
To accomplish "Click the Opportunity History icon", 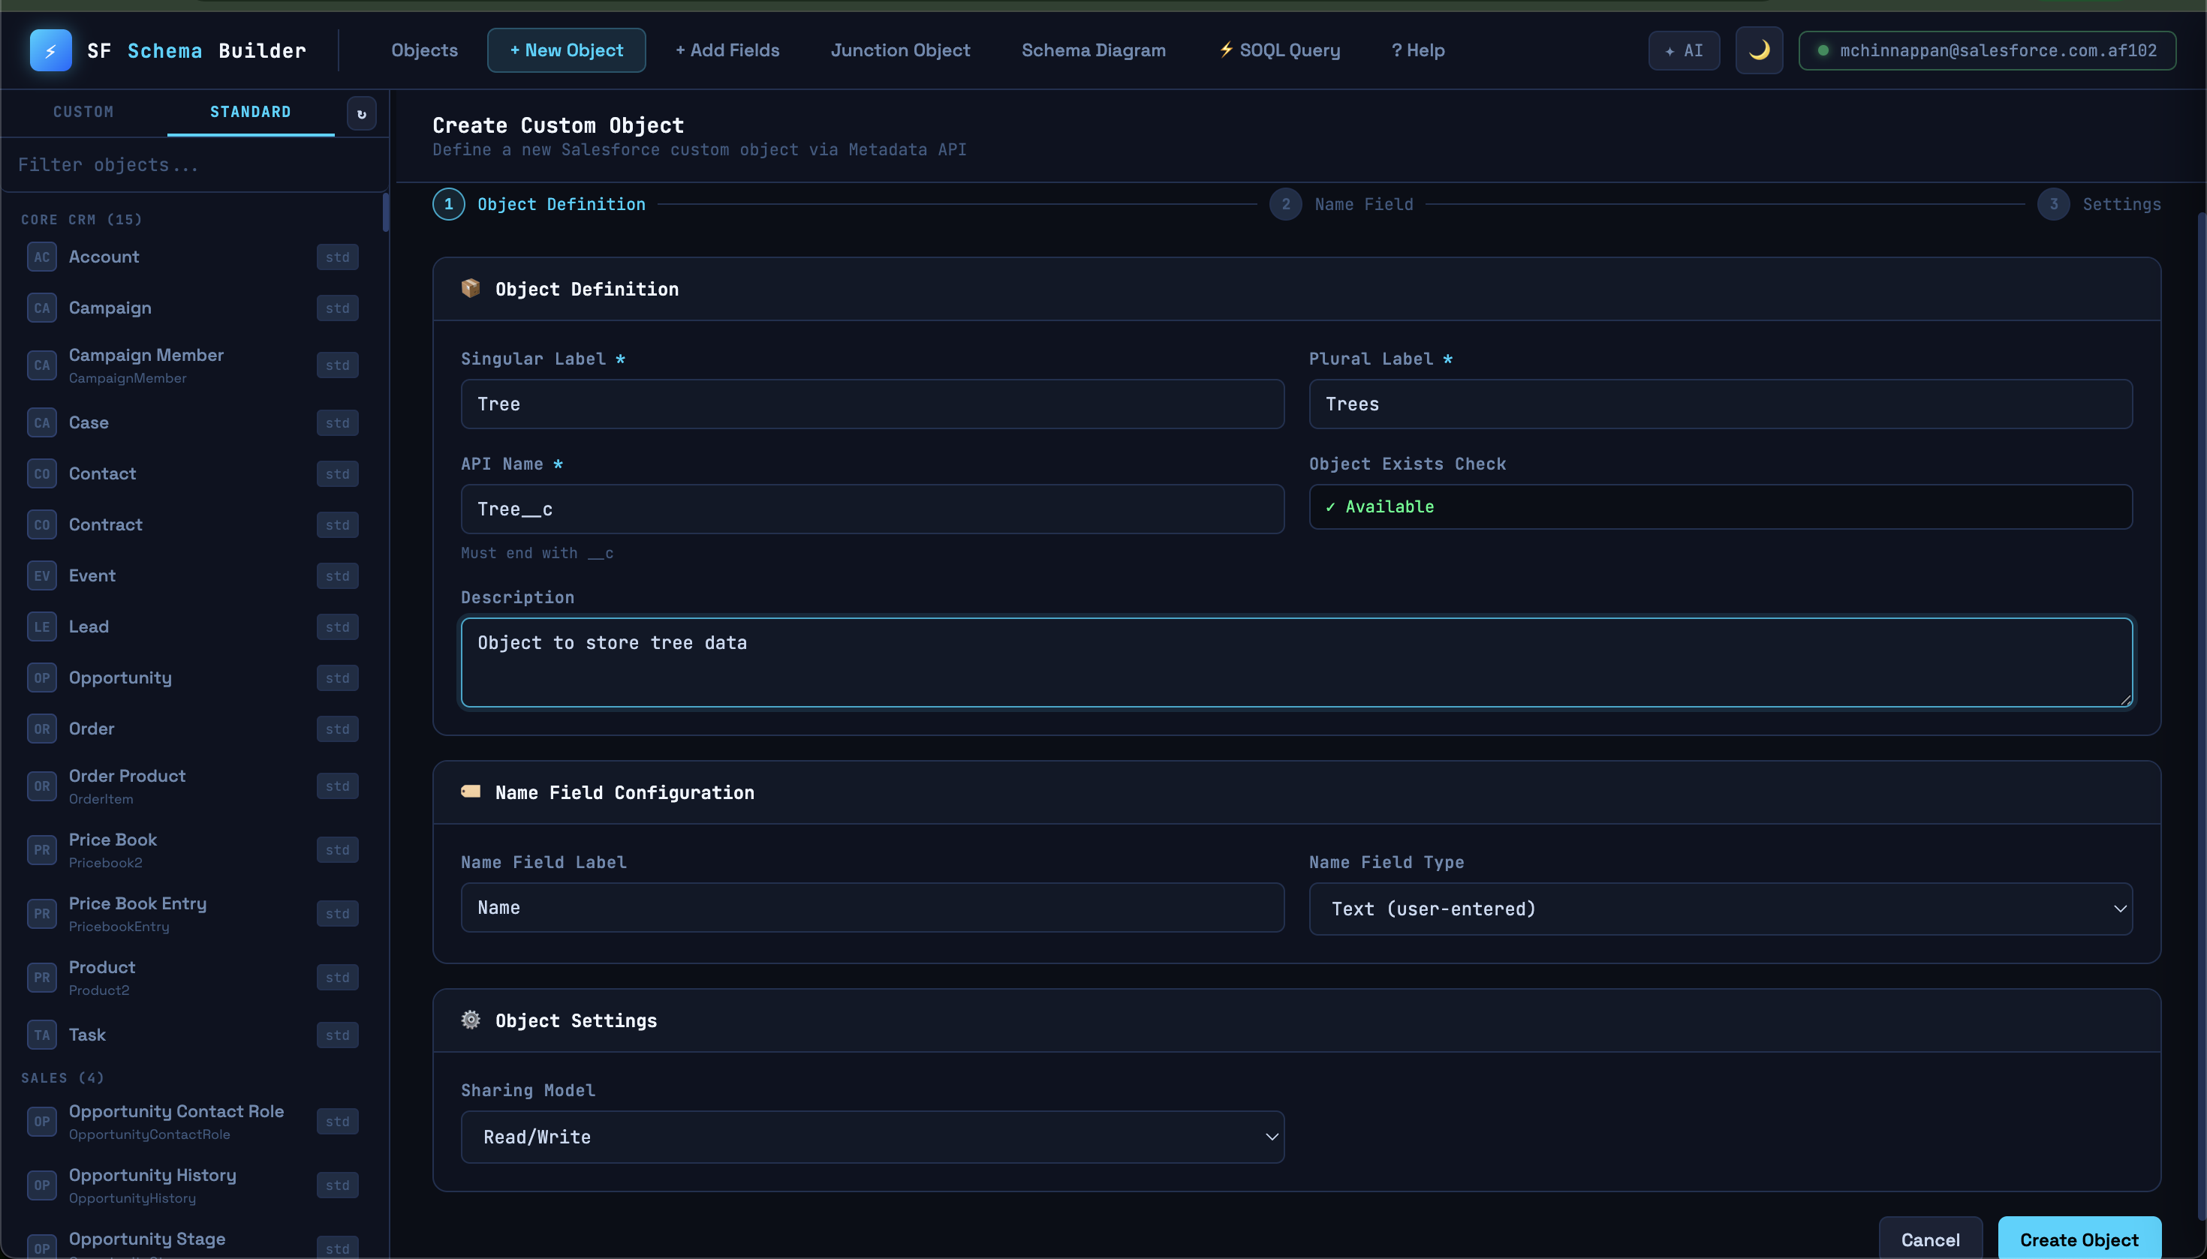I will (41, 1185).
